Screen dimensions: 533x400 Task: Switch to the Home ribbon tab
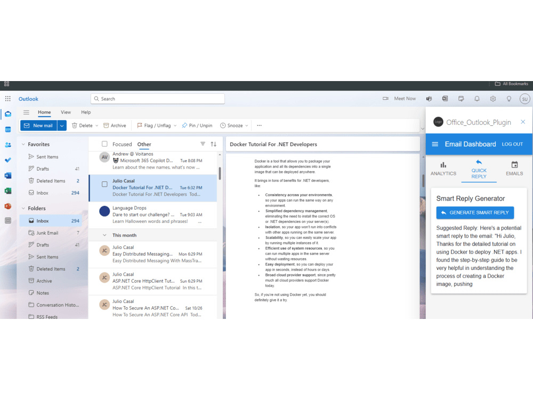[x=44, y=112]
